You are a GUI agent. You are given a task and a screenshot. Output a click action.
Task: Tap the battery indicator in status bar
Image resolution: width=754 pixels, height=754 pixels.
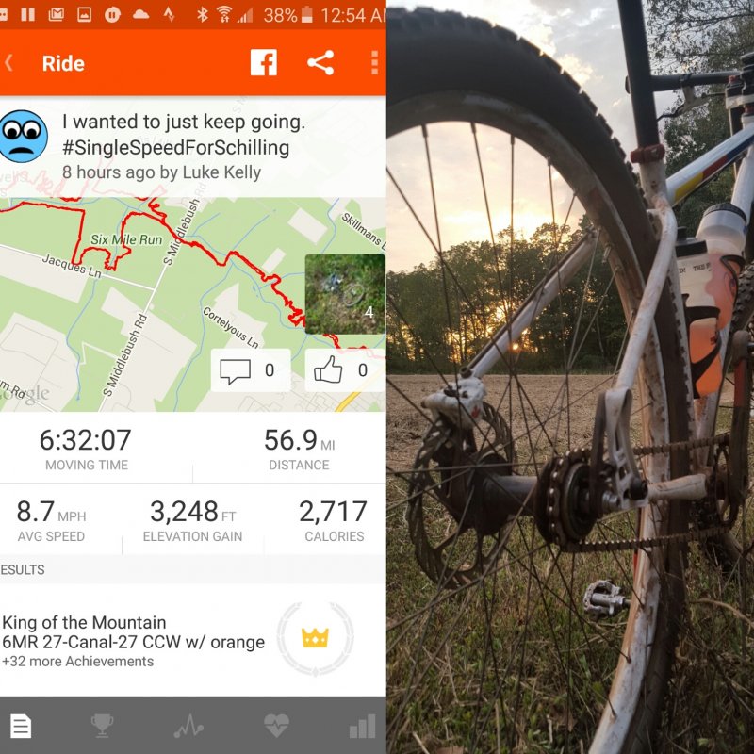tap(307, 15)
